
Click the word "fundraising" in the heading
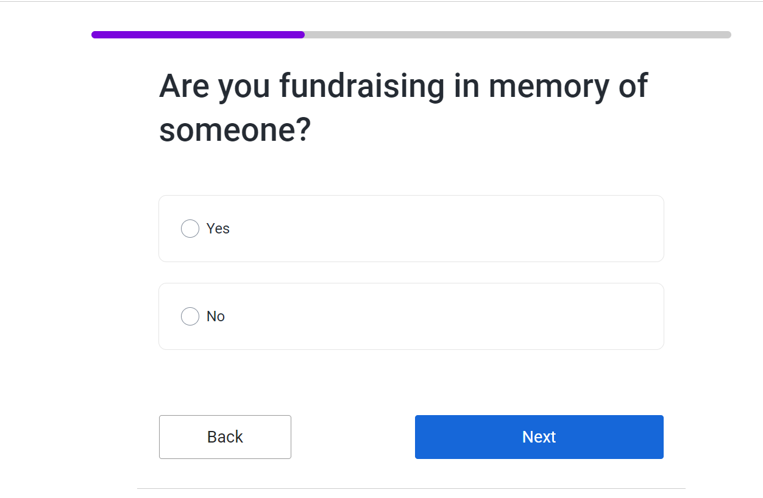coord(362,86)
